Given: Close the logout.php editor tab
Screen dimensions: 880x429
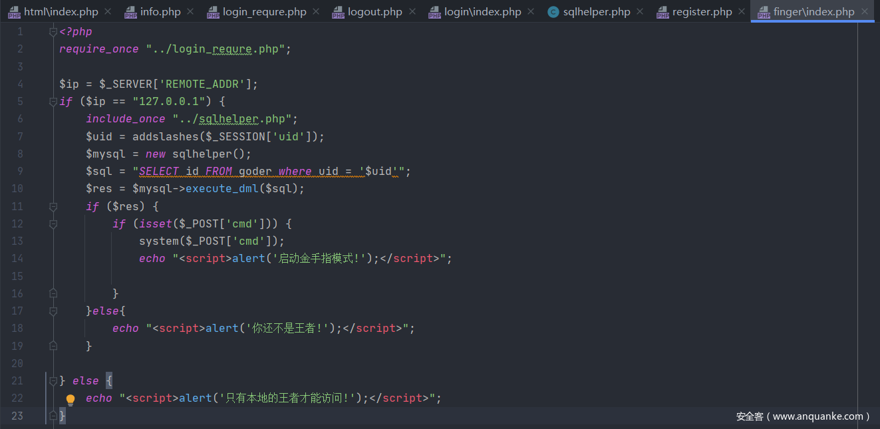Looking at the screenshot, I should pyautogui.click(x=412, y=12).
